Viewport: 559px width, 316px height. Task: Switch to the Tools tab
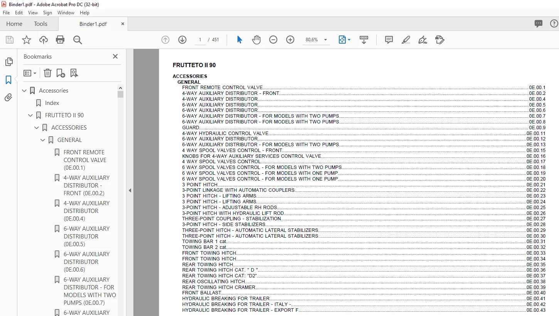40,24
